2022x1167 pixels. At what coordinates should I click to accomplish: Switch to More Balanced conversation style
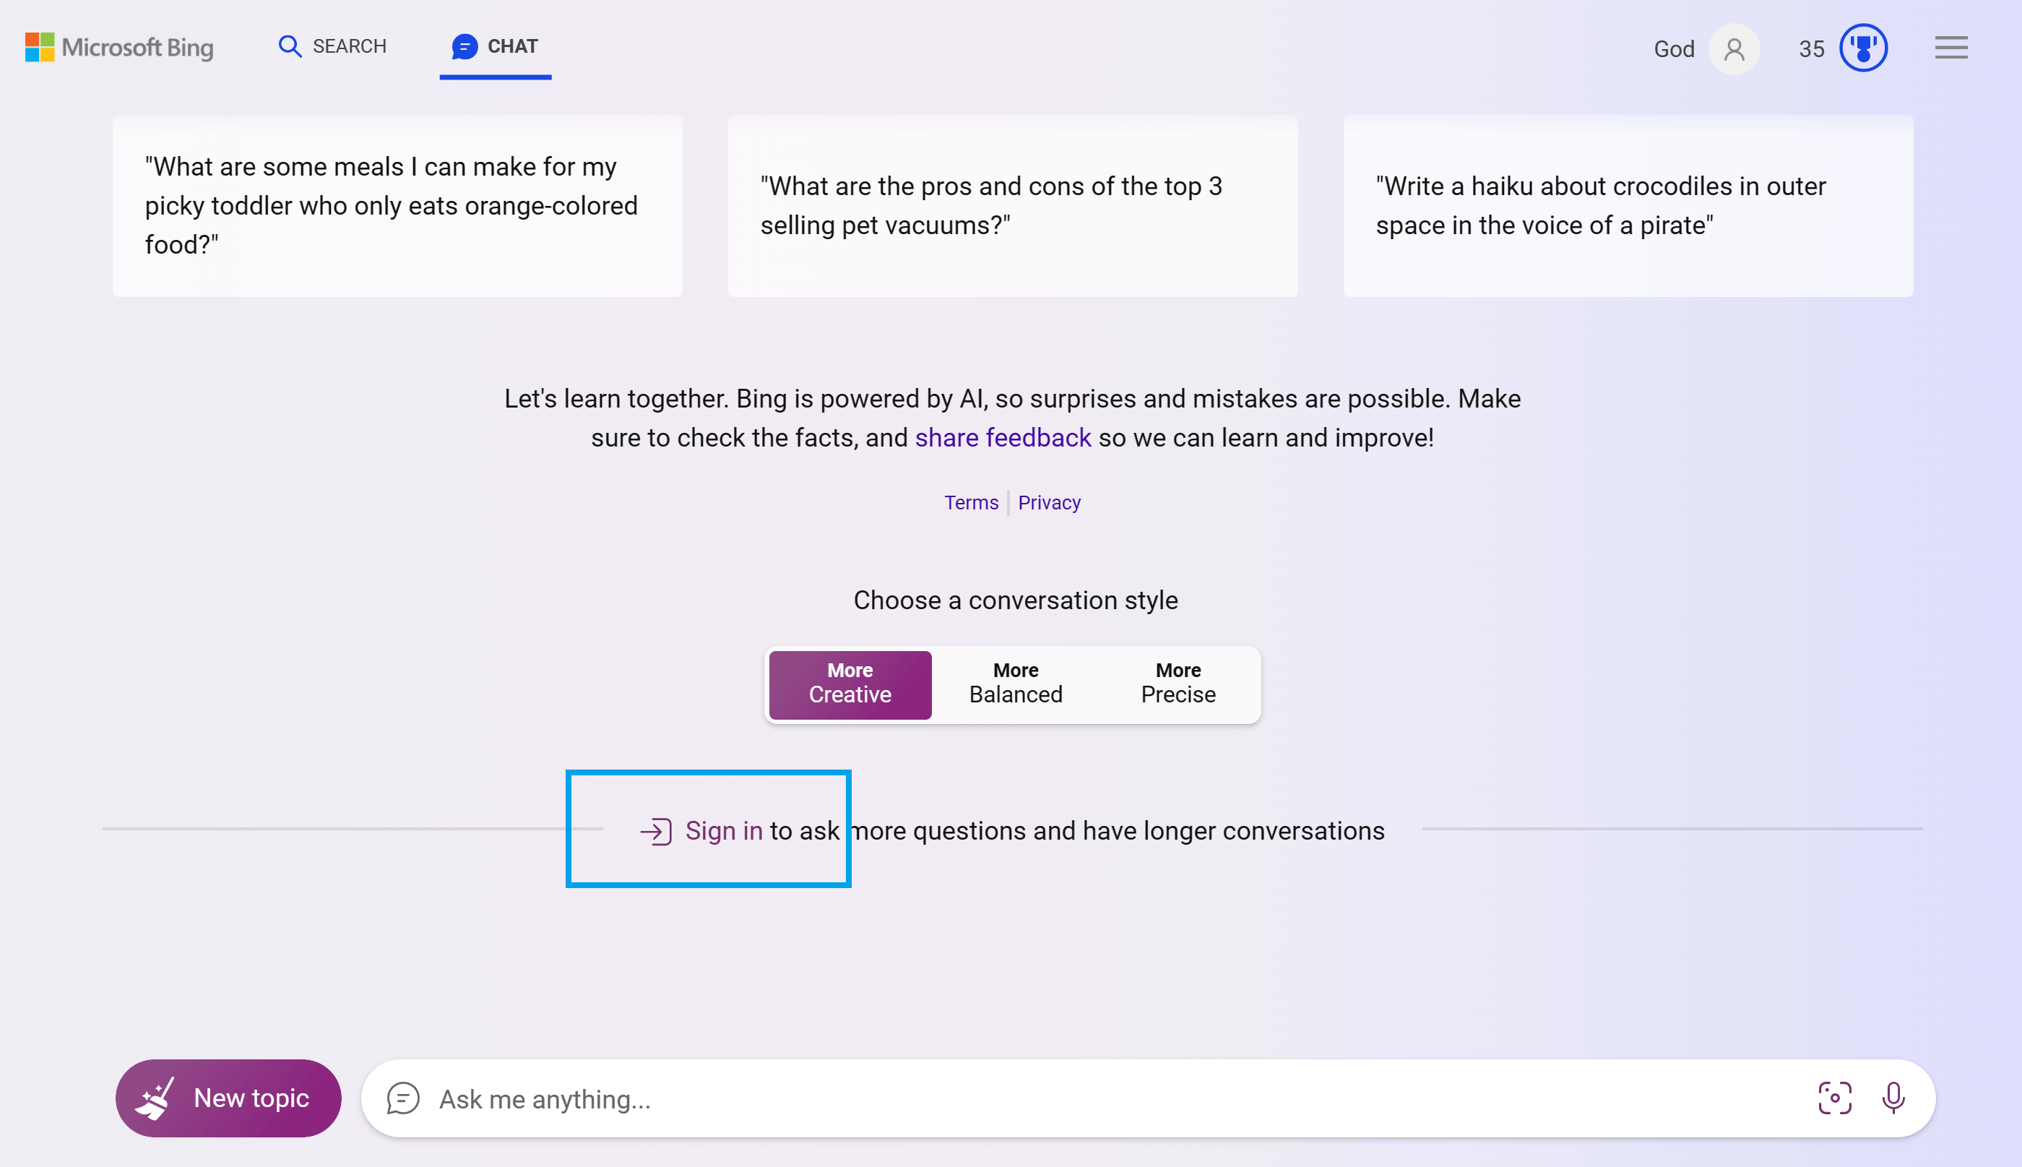coord(1014,684)
